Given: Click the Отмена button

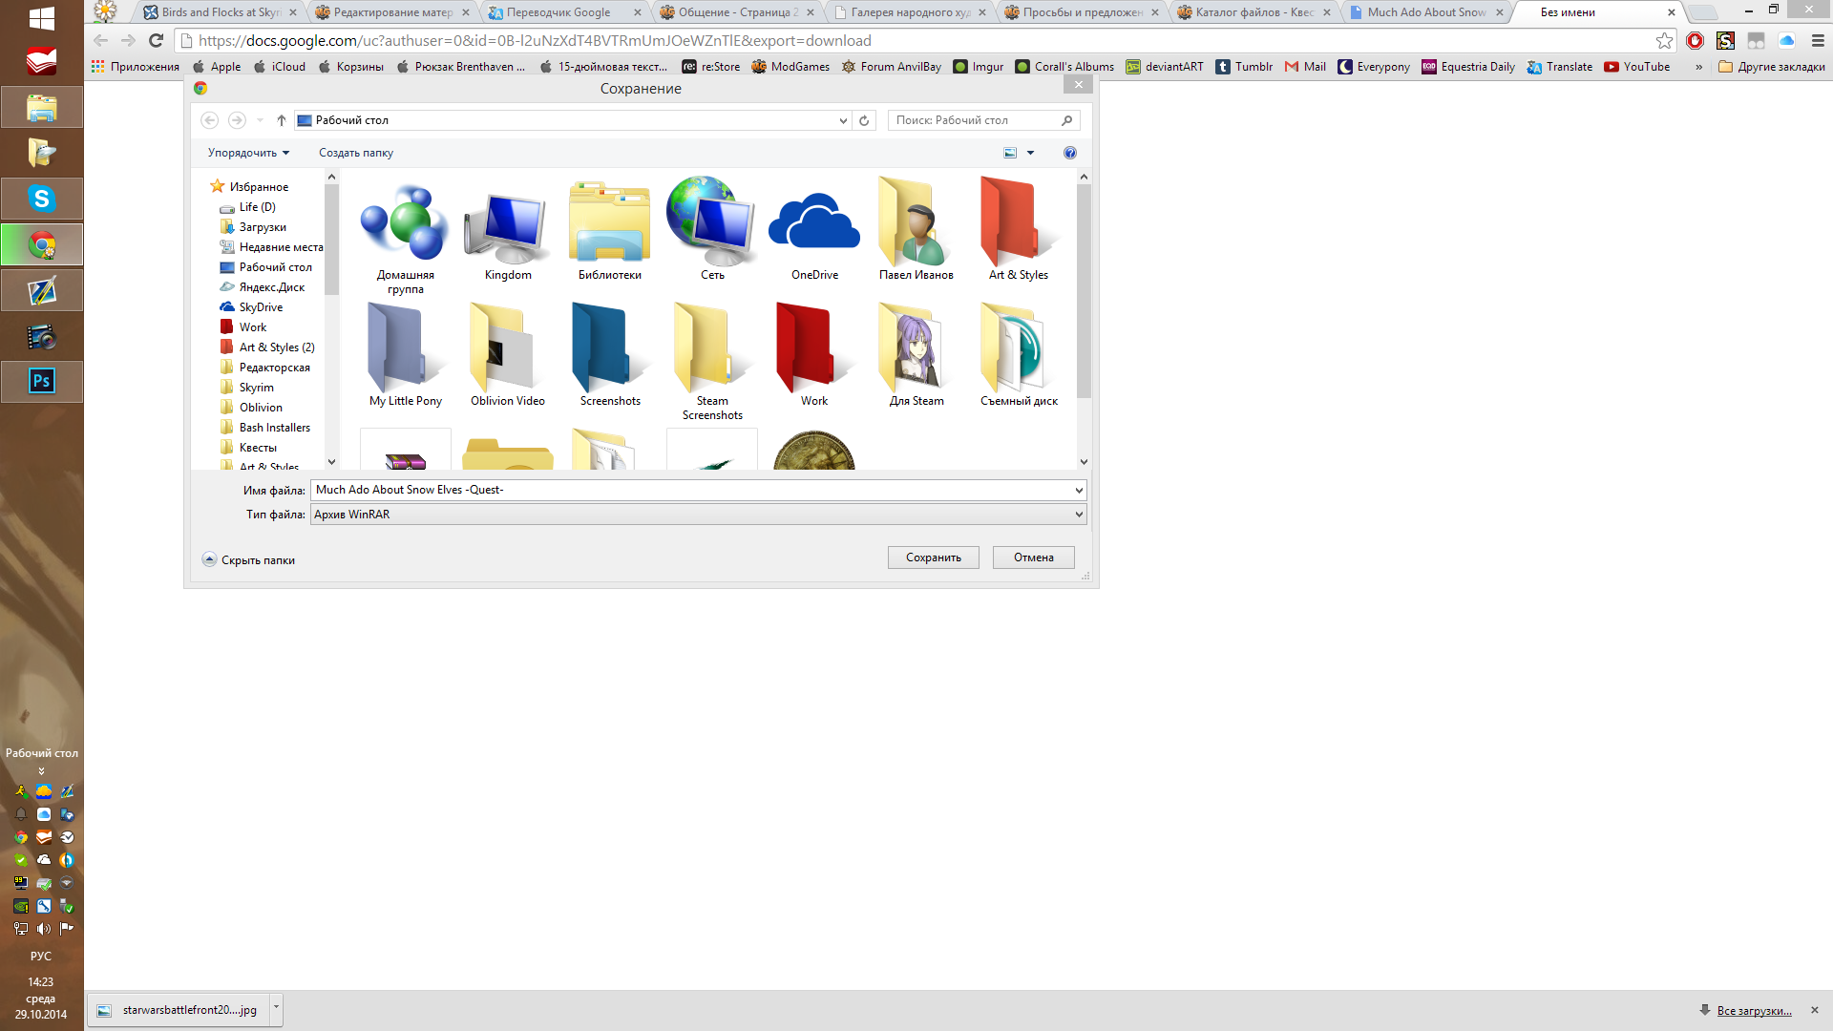Looking at the screenshot, I should click(1033, 558).
